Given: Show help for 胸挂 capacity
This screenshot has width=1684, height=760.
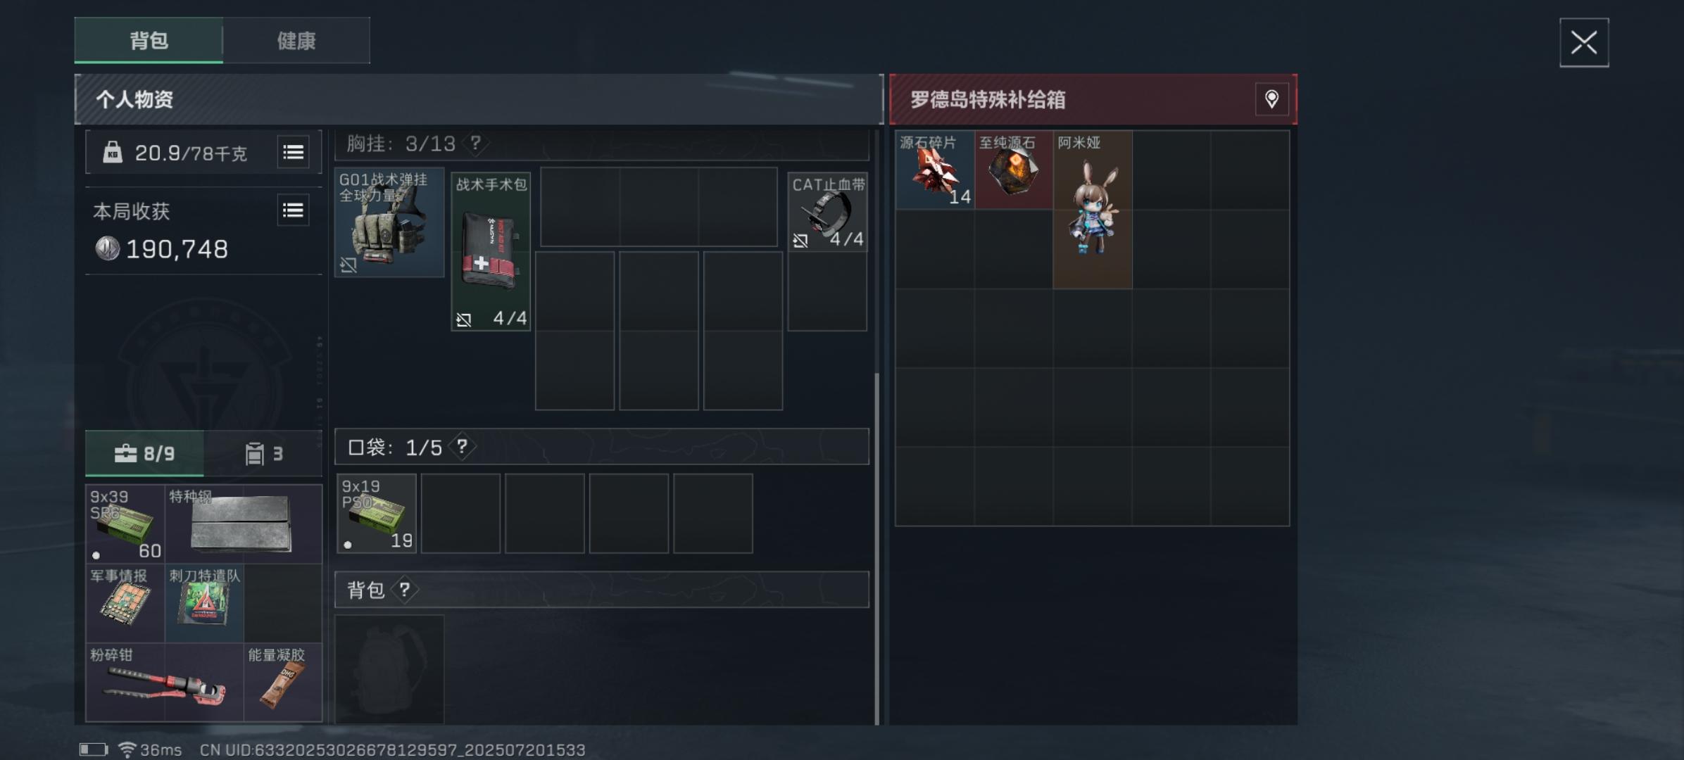Looking at the screenshot, I should coord(476,144).
